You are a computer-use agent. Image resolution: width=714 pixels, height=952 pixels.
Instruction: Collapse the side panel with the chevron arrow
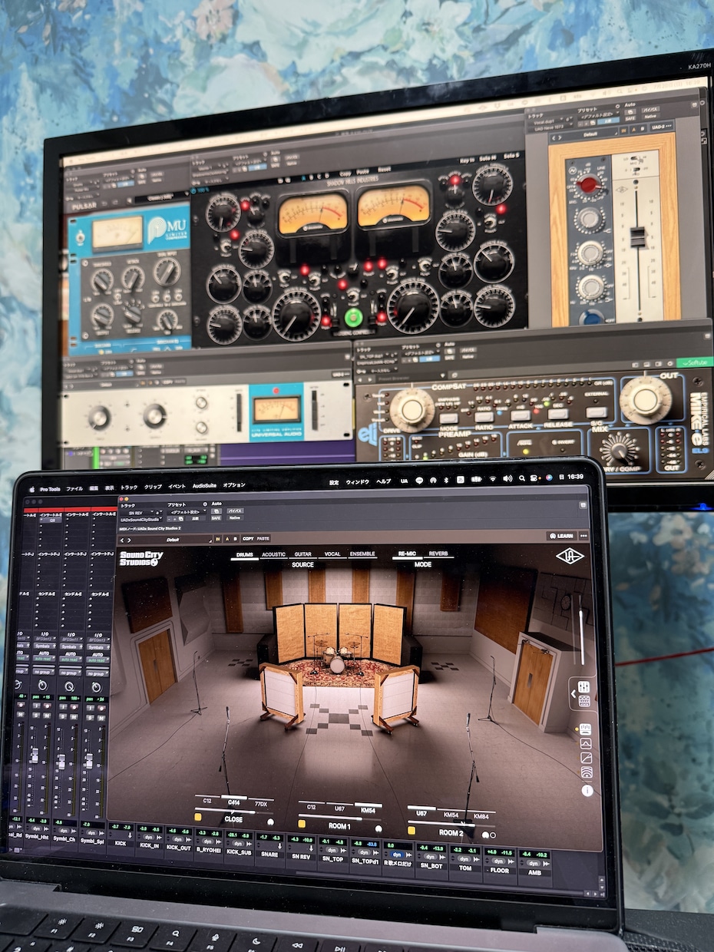tap(573, 694)
